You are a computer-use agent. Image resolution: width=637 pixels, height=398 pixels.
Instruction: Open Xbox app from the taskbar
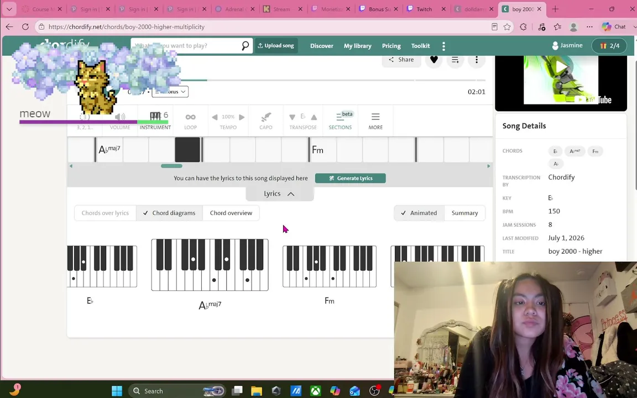[315, 391]
